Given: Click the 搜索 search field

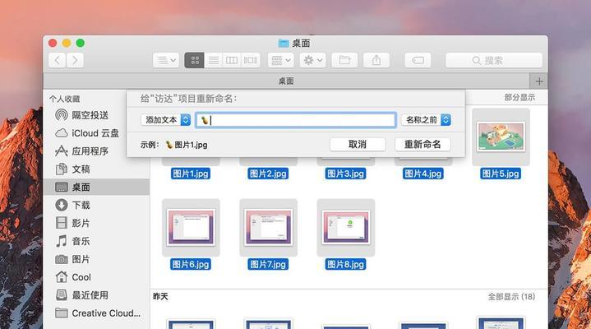Looking at the screenshot, I should (x=494, y=60).
